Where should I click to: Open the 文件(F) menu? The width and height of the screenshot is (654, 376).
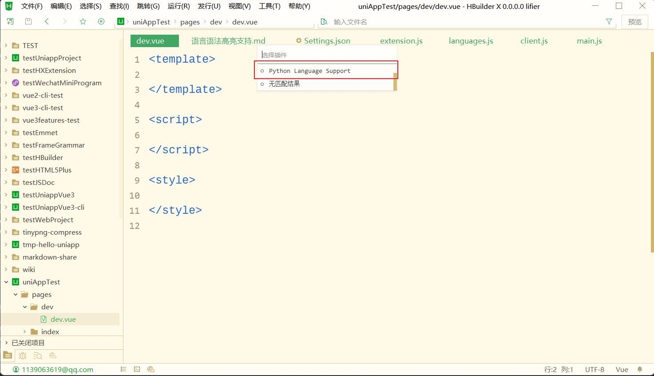[32, 6]
